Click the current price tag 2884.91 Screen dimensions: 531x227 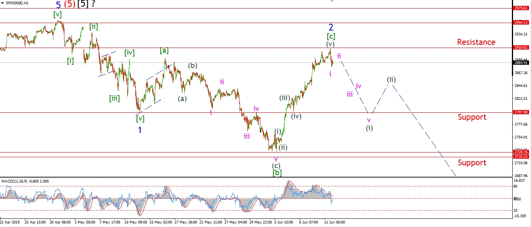point(521,62)
